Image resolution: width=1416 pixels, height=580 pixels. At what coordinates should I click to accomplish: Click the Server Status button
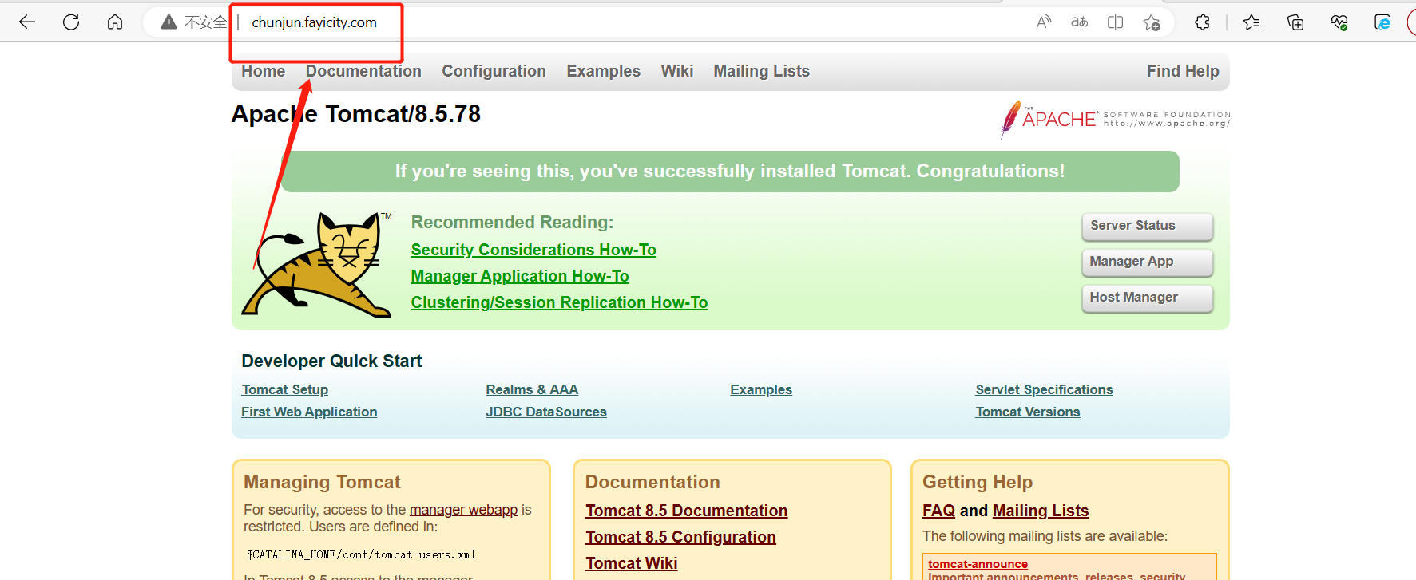coord(1147,226)
